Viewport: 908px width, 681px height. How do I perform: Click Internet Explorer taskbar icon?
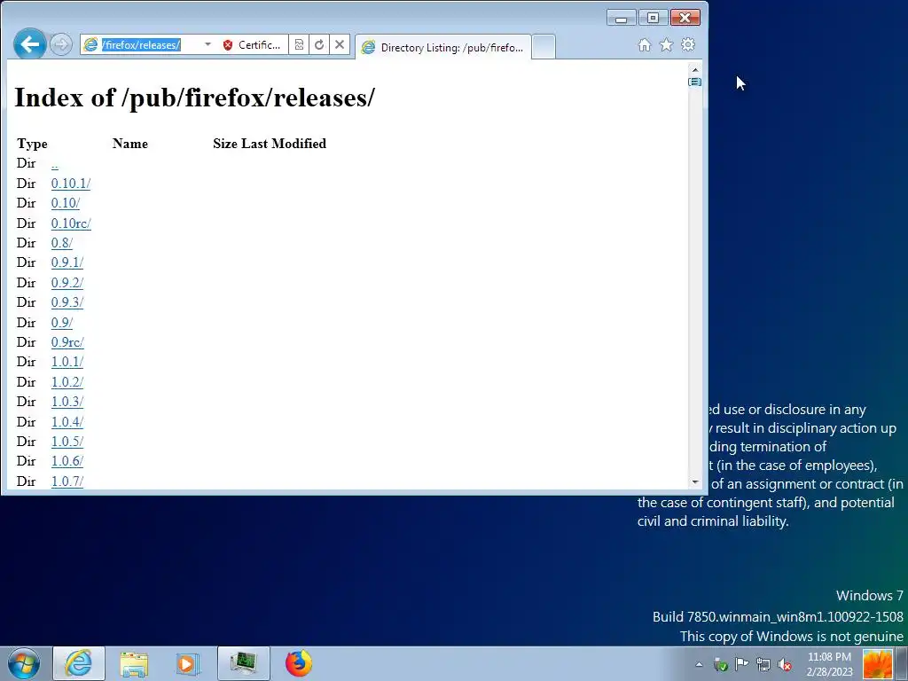click(x=79, y=663)
